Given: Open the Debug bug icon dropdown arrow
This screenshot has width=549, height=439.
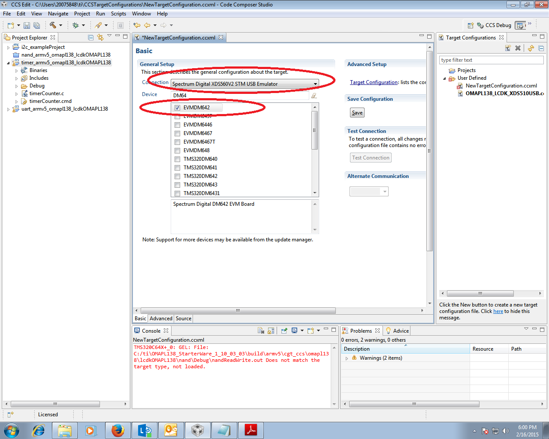Looking at the screenshot, I should (83, 25).
